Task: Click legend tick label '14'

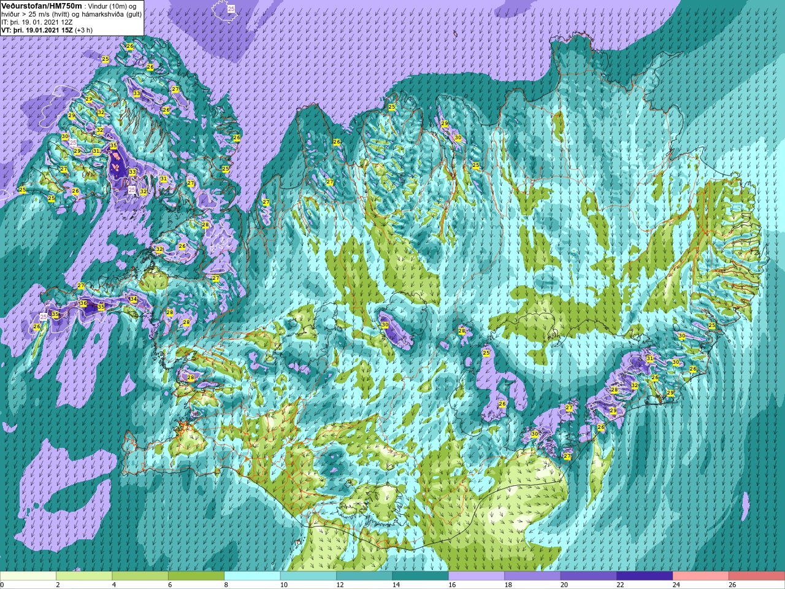Action: [396, 585]
